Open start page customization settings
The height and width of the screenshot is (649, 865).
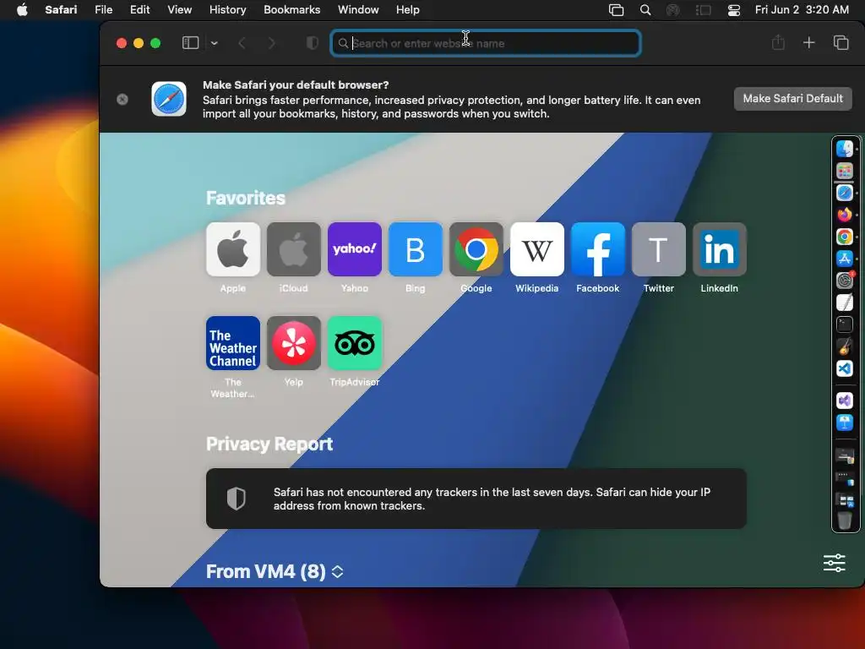pos(834,563)
